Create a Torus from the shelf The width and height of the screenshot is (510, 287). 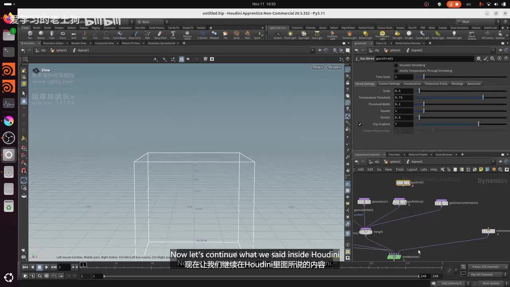click(x=63, y=35)
